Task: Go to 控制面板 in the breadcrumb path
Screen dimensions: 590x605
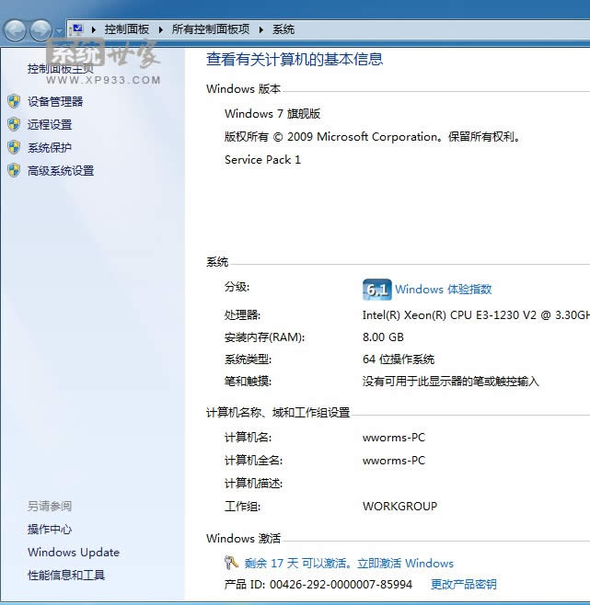Action: coord(126,29)
